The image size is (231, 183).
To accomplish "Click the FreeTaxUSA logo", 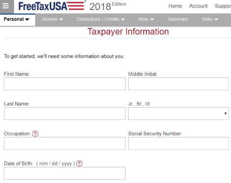I will (52, 6).
